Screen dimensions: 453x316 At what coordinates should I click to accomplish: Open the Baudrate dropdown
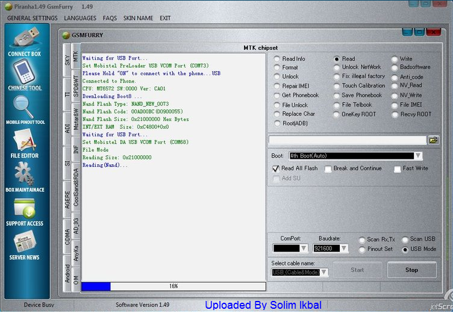point(343,248)
